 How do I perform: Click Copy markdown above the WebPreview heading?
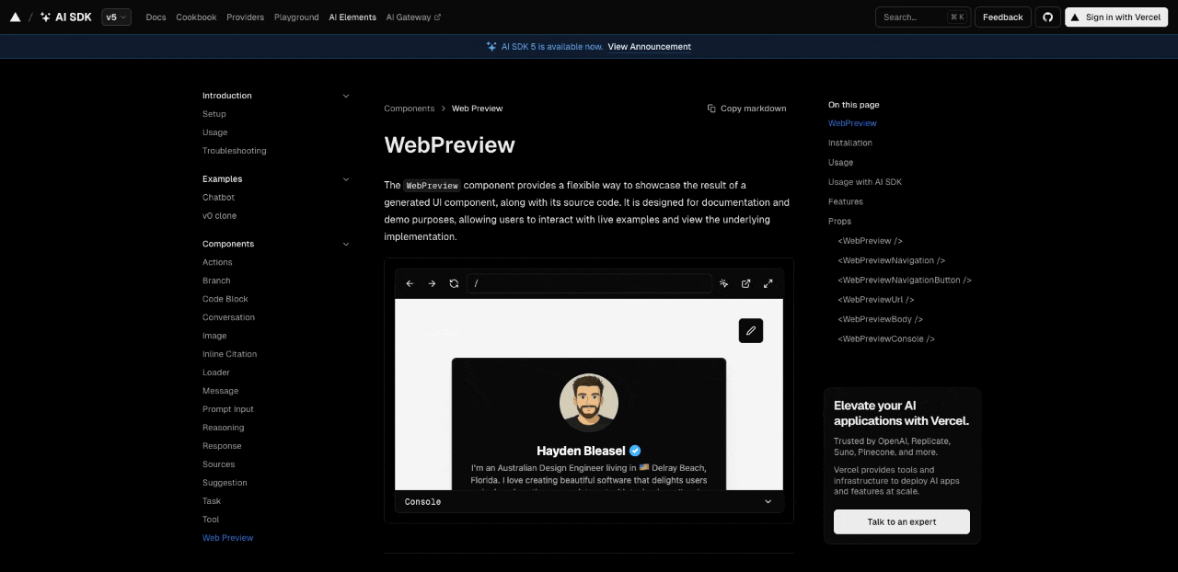point(746,108)
